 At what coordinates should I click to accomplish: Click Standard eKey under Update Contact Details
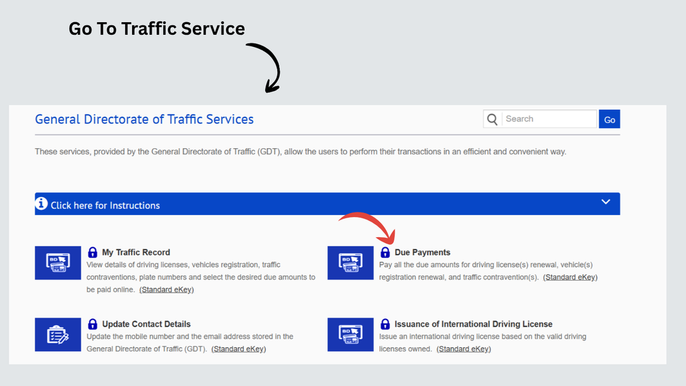(x=238, y=349)
